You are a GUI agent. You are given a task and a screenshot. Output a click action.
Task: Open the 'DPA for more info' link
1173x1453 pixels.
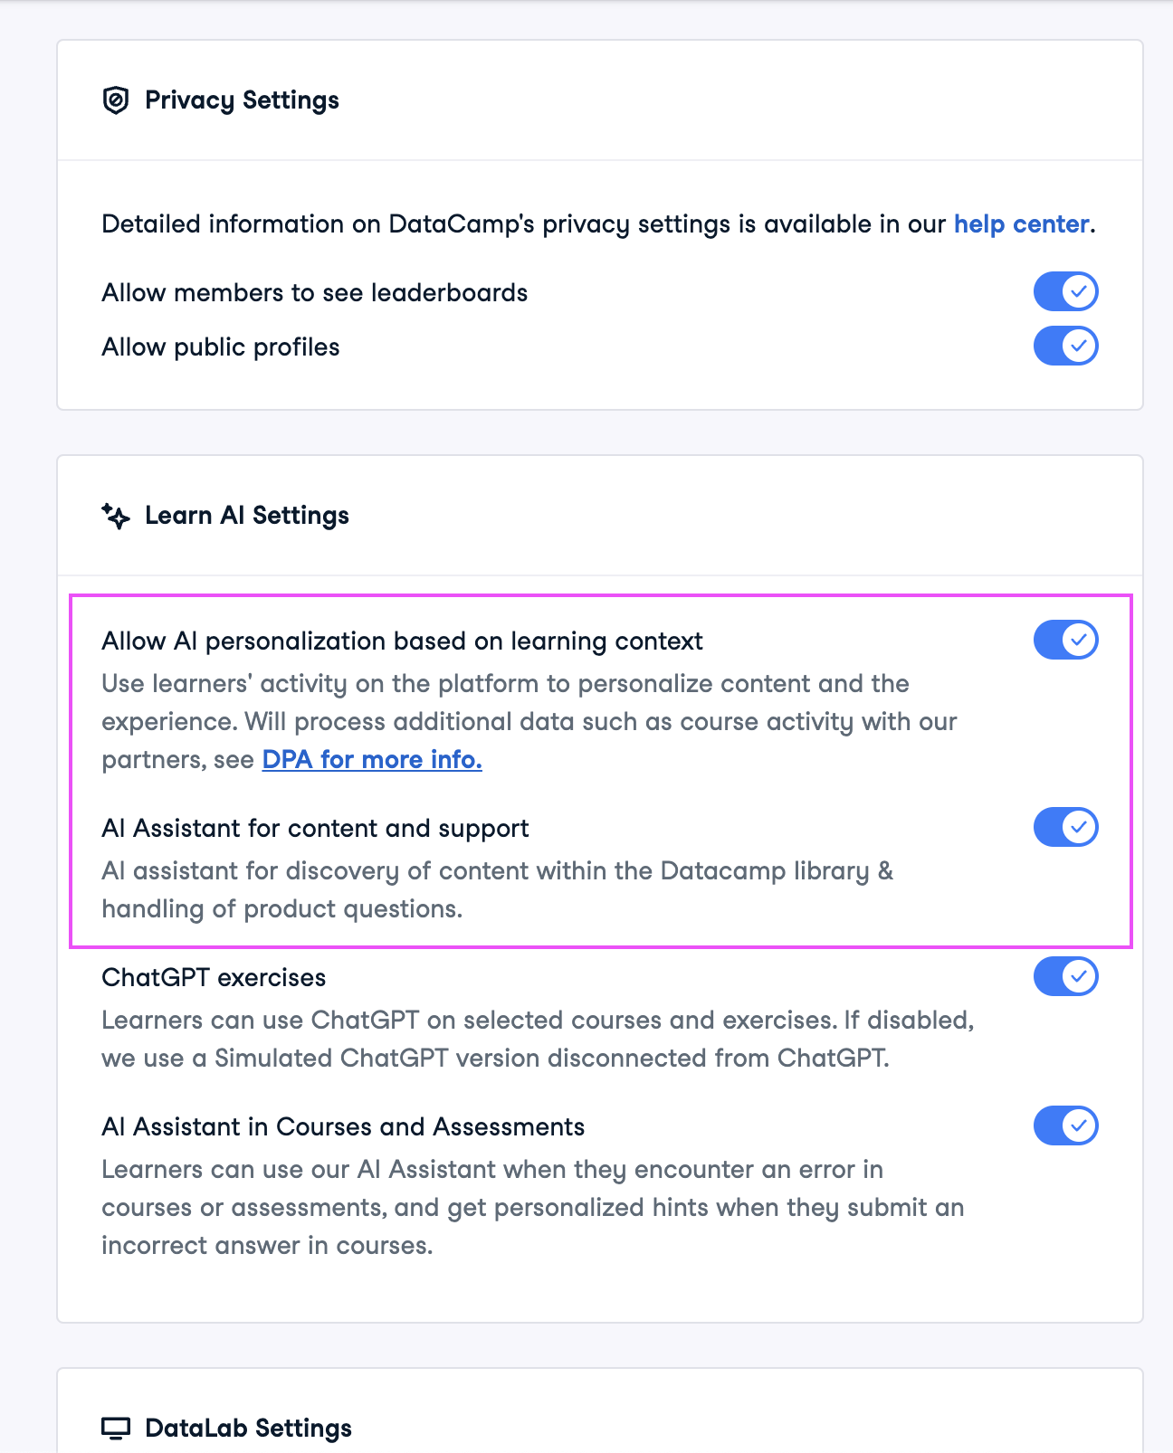[372, 760]
